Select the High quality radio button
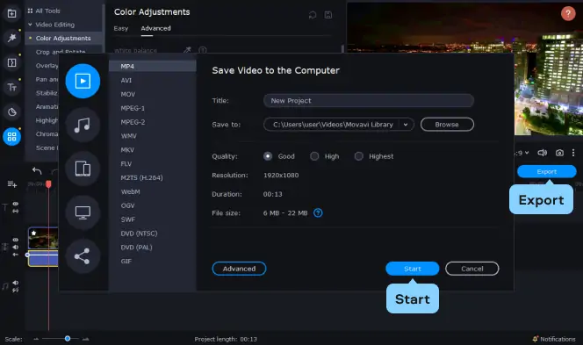583x345 pixels. (x=314, y=156)
